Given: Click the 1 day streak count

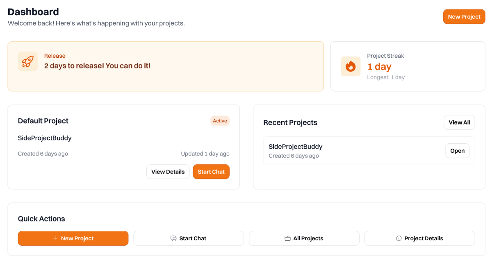Looking at the screenshot, I should tap(379, 66).
